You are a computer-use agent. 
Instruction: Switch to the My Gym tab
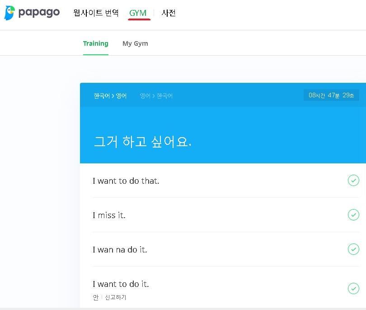(x=135, y=43)
